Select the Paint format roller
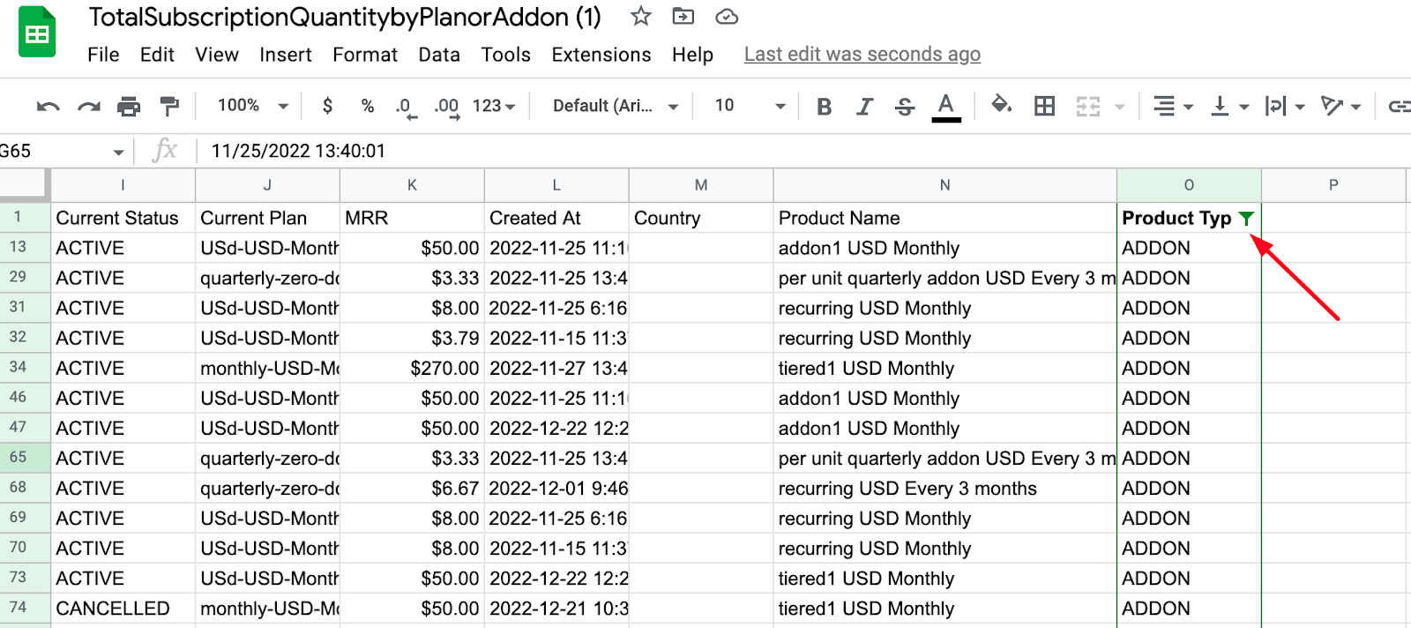The width and height of the screenshot is (1411, 628). (x=169, y=107)
